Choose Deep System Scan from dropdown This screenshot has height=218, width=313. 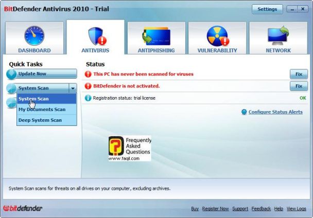click(x=47, y=120)
